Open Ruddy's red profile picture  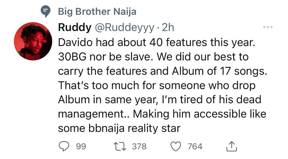pyautogui.click(x=33, y=41)
